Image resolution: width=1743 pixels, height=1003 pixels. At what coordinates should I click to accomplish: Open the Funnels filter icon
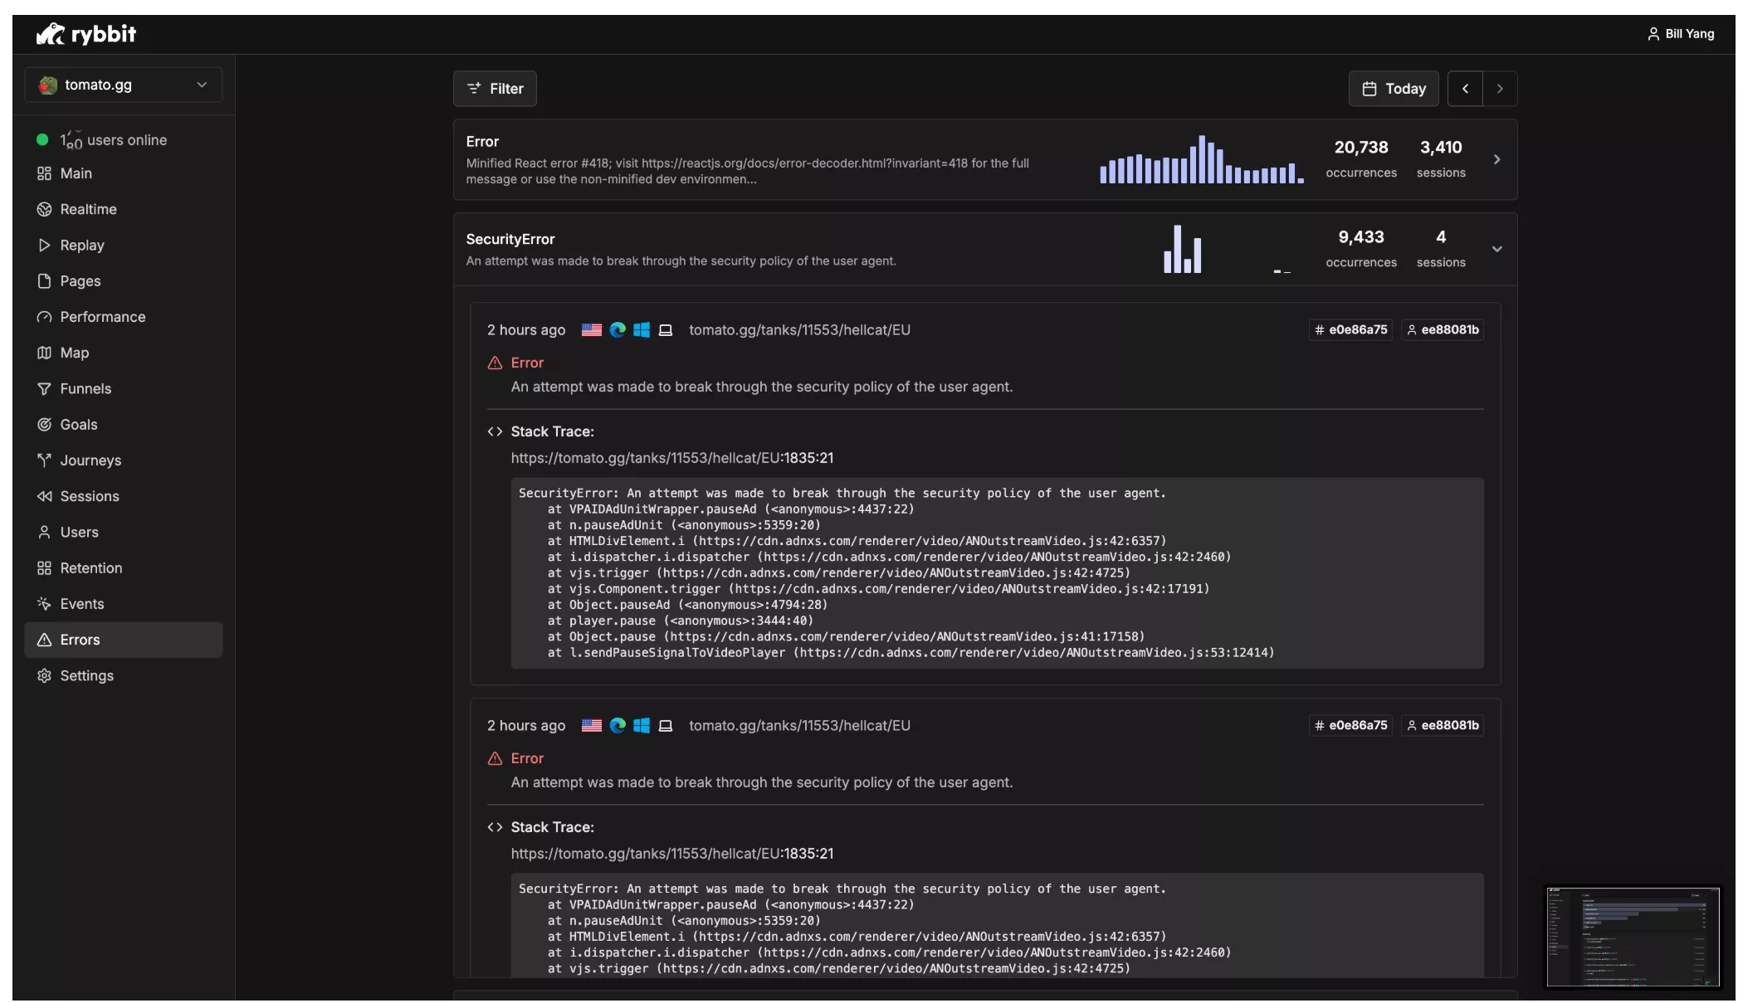pyautogui.click(x=44, y=388)
